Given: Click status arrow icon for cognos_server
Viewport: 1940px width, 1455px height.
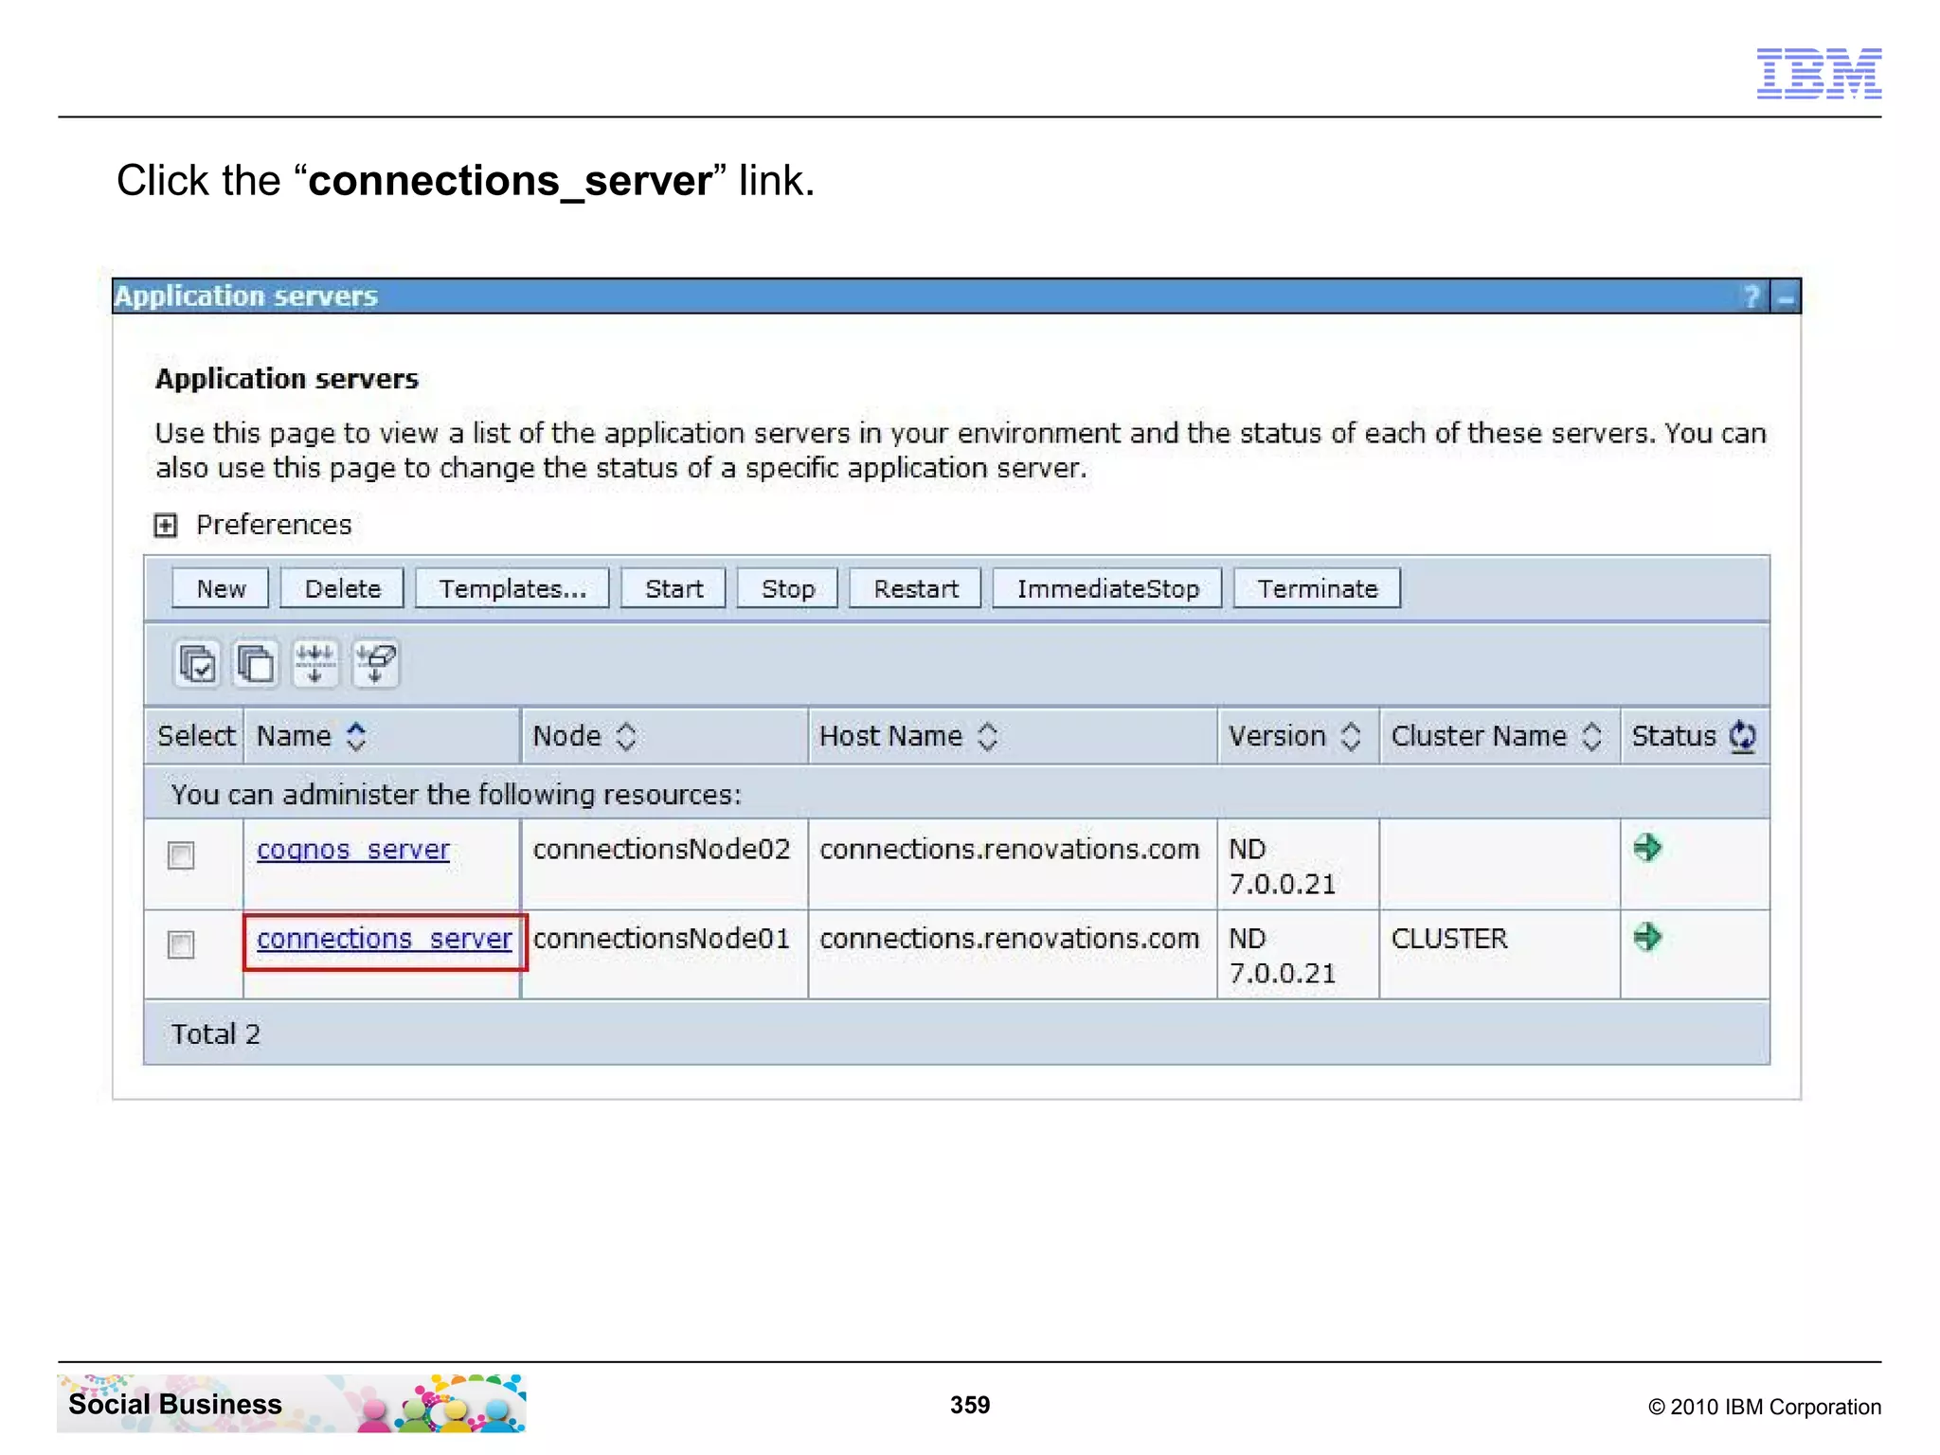Looking at the screenshot, I should tap(1647, 847).
